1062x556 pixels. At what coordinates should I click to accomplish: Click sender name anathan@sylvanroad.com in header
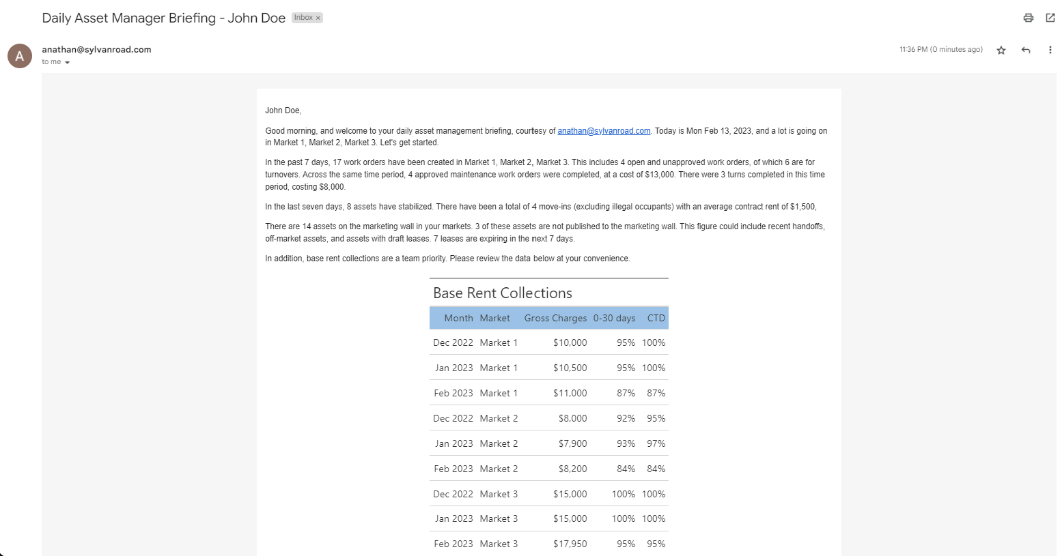tap(96, 49)
